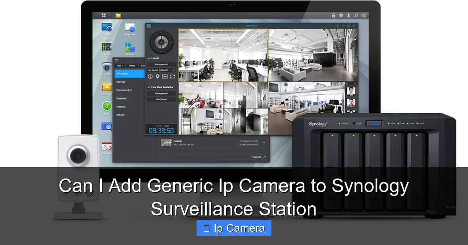The image size is (468, 245).
Task: Open the widgets icon in top bar
Action: click(x=364, y=16)
